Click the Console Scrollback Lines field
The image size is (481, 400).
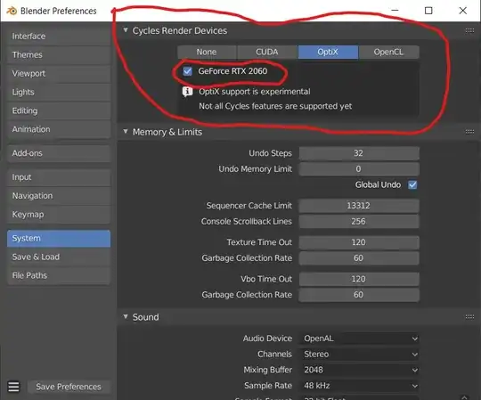tap(359, 222)
